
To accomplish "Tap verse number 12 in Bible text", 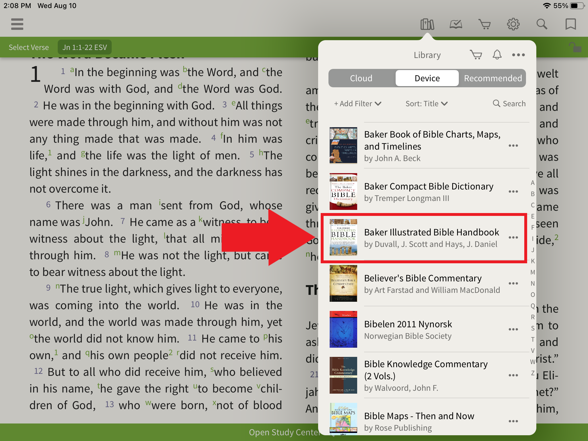I will 38,371.
